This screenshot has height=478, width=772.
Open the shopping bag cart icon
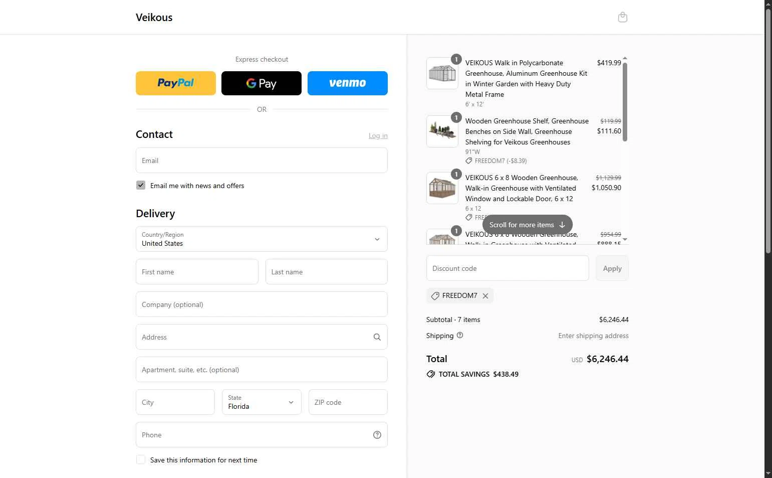tap(623, 18)
